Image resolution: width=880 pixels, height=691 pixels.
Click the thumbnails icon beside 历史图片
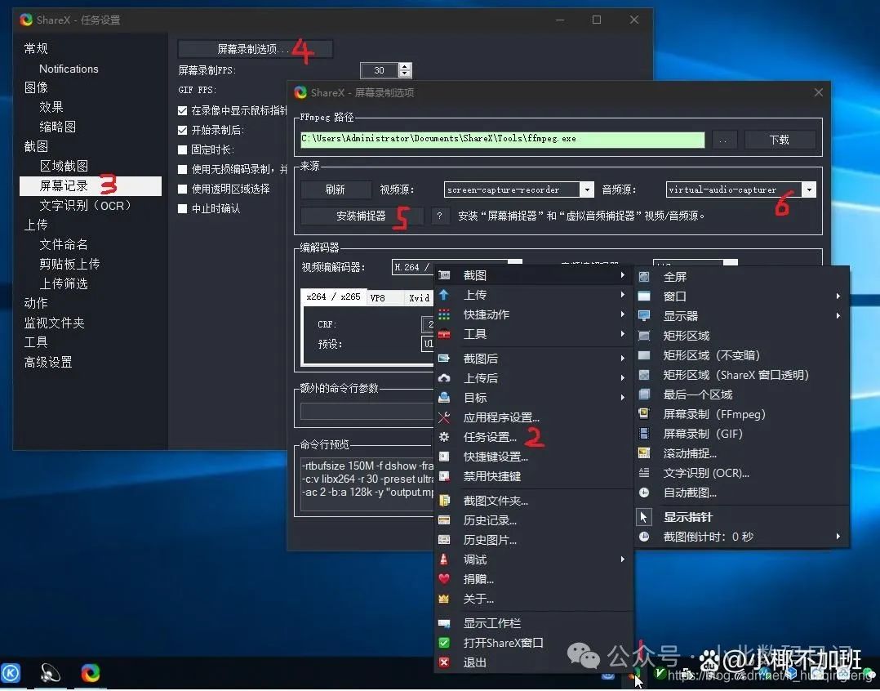click(x=444, y=539)
